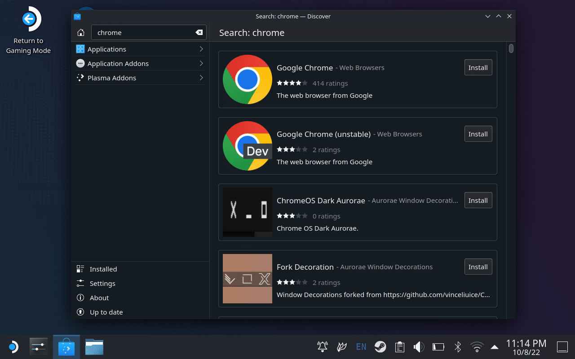Click the keep-below arrow in the title bar
Screen dimensions: 575x359
click(x=488, y=16)
